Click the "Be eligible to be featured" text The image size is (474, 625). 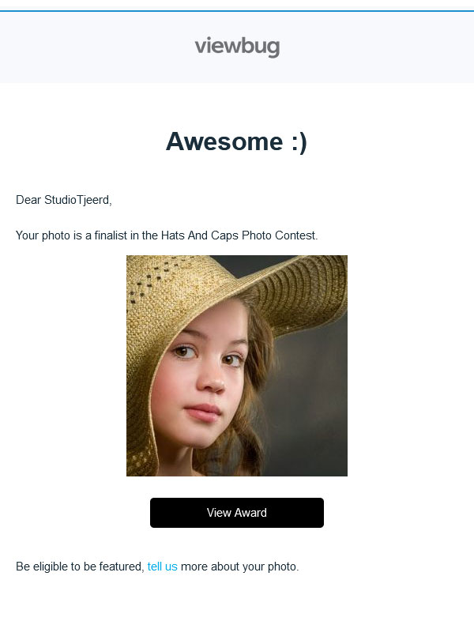(80, 567)
